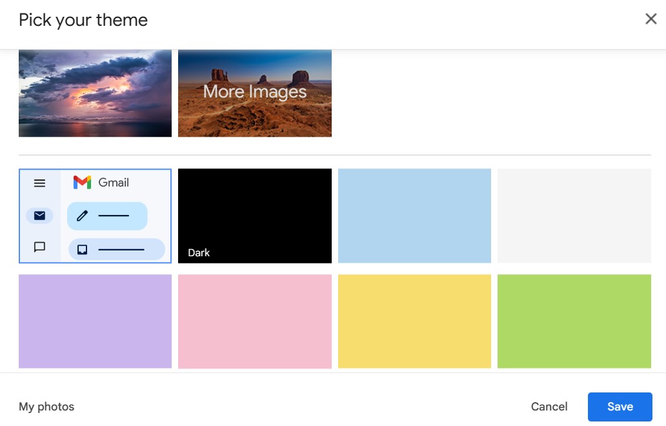
Task: Open My photos
Action: tap(46, 406)
